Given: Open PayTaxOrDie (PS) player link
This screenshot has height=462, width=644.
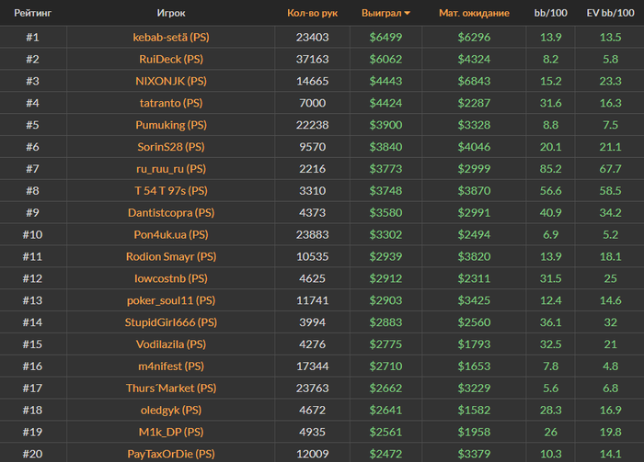Looking at the screenshot, I should tap(171, 454).
